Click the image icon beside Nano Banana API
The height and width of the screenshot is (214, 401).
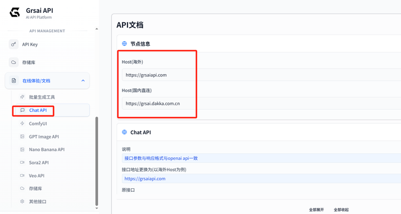pos(22,149)
